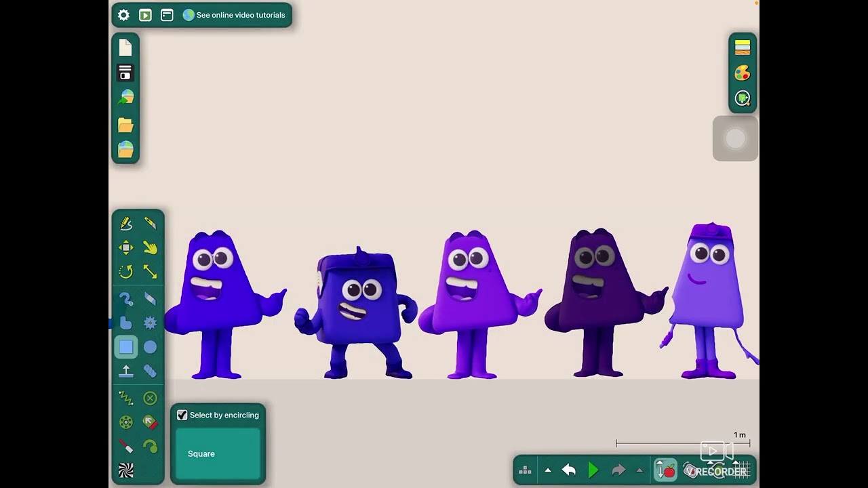
Task: Select the Sketch pencil tool
Action: click(x=126, y=223)
